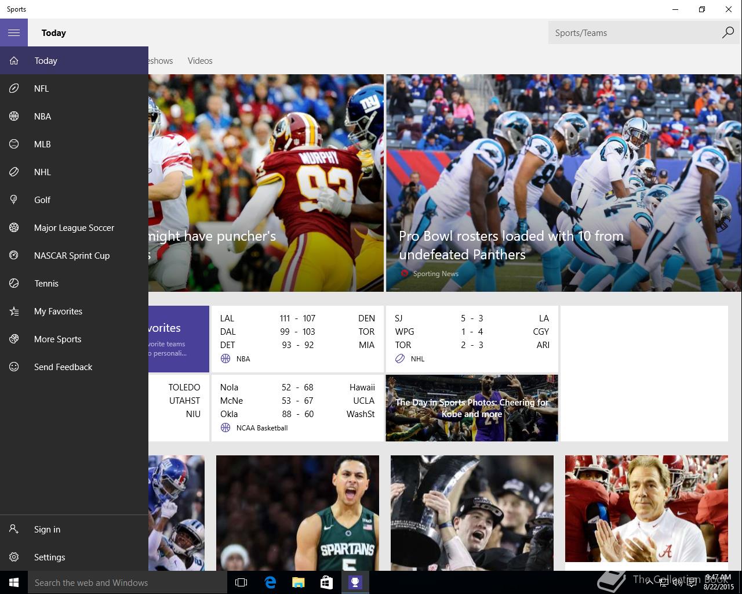
Task: Select Today in the navigation menu
Action: (74, 60)
